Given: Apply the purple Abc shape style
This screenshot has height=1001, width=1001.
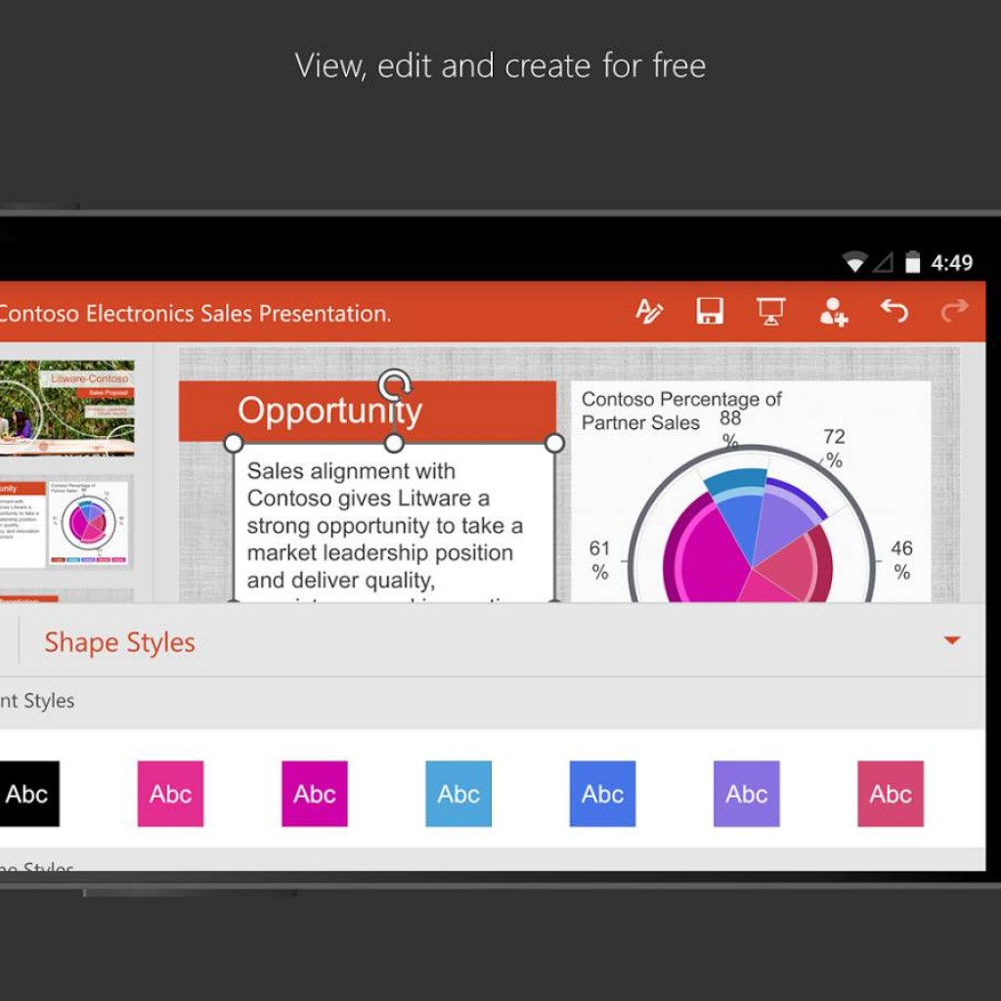Looking at the screenshot, I should click(746, 794).
